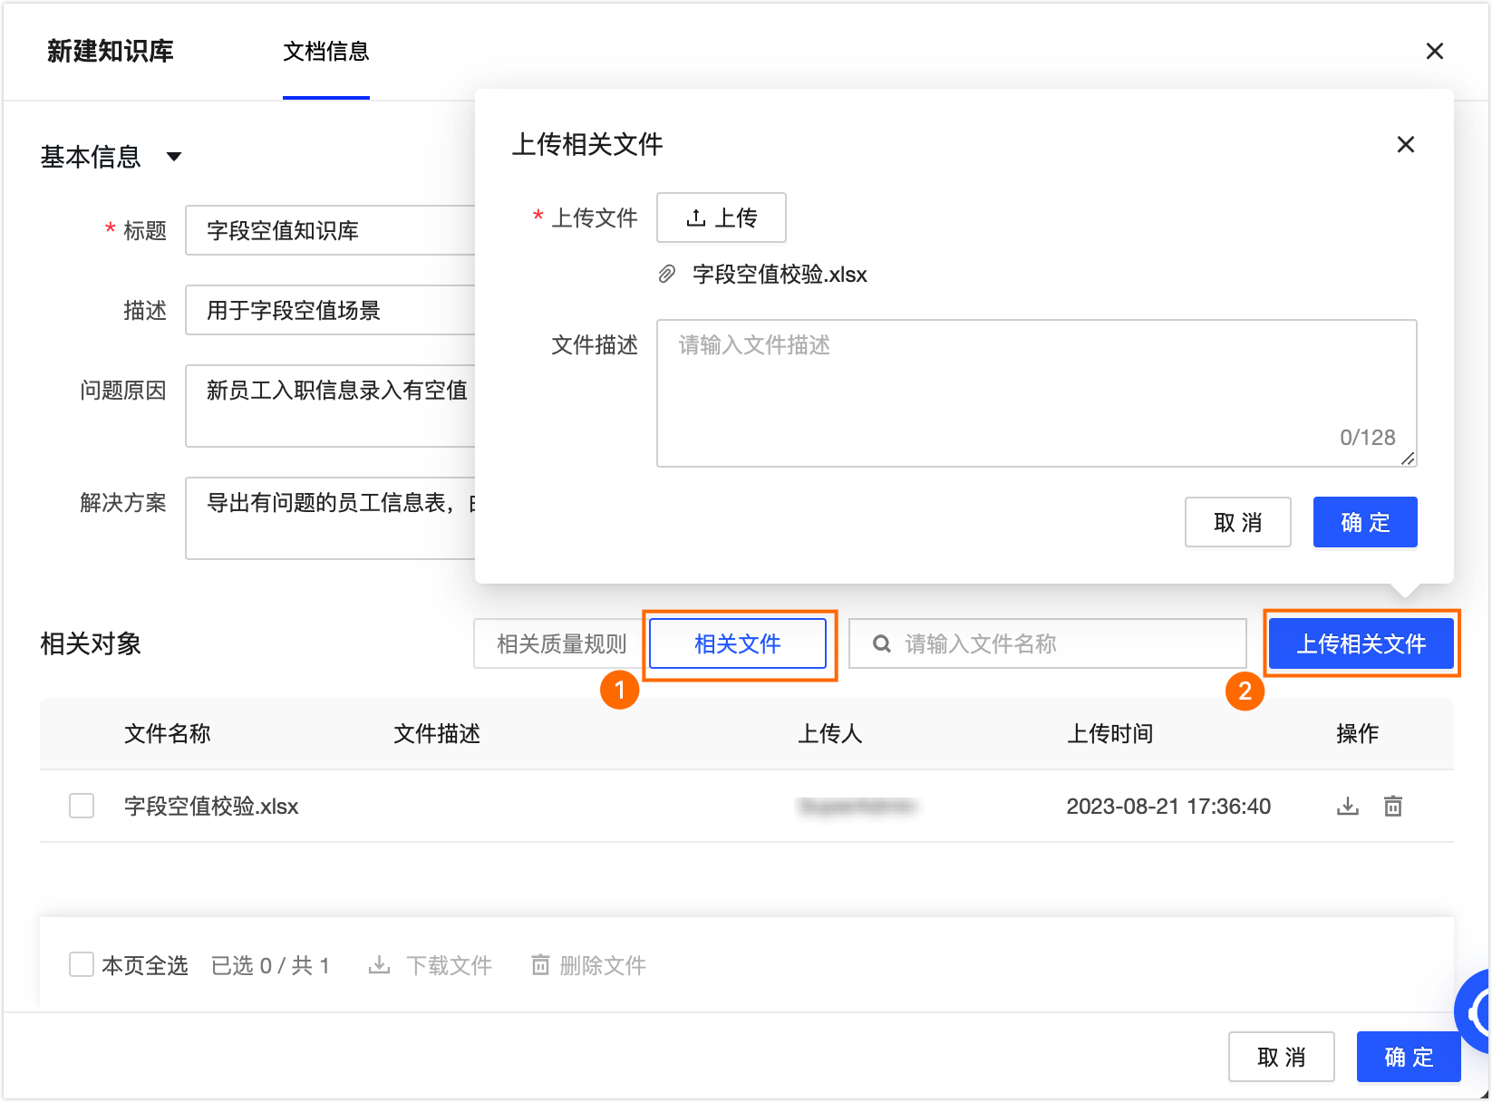Viewport: 1492px width, 1102px height.
Task: Download the 字段空值校验.xlsx file via row icon
Action: (x=1348, y=806)
